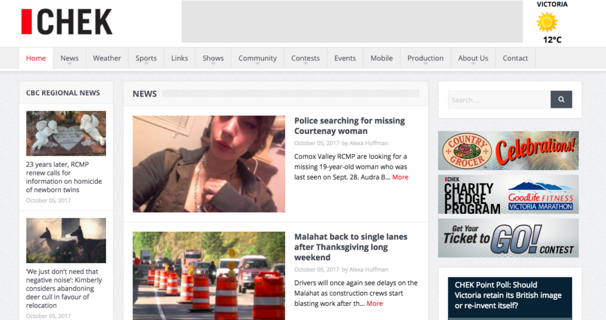
Task: Expand the Sports dropdown menu
Action: 146,58
